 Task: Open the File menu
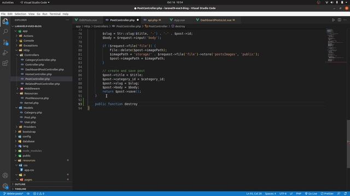click(x=3, y=14)
